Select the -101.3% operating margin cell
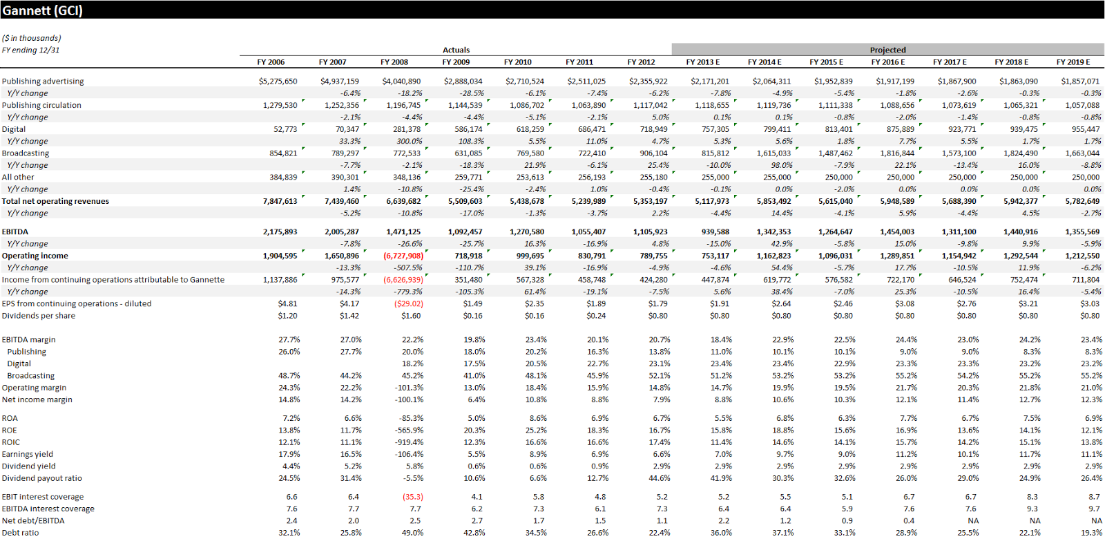Image resolution: width=1105 pixels, height=539 pixels. pyautogui.click(x=410, y=388)
